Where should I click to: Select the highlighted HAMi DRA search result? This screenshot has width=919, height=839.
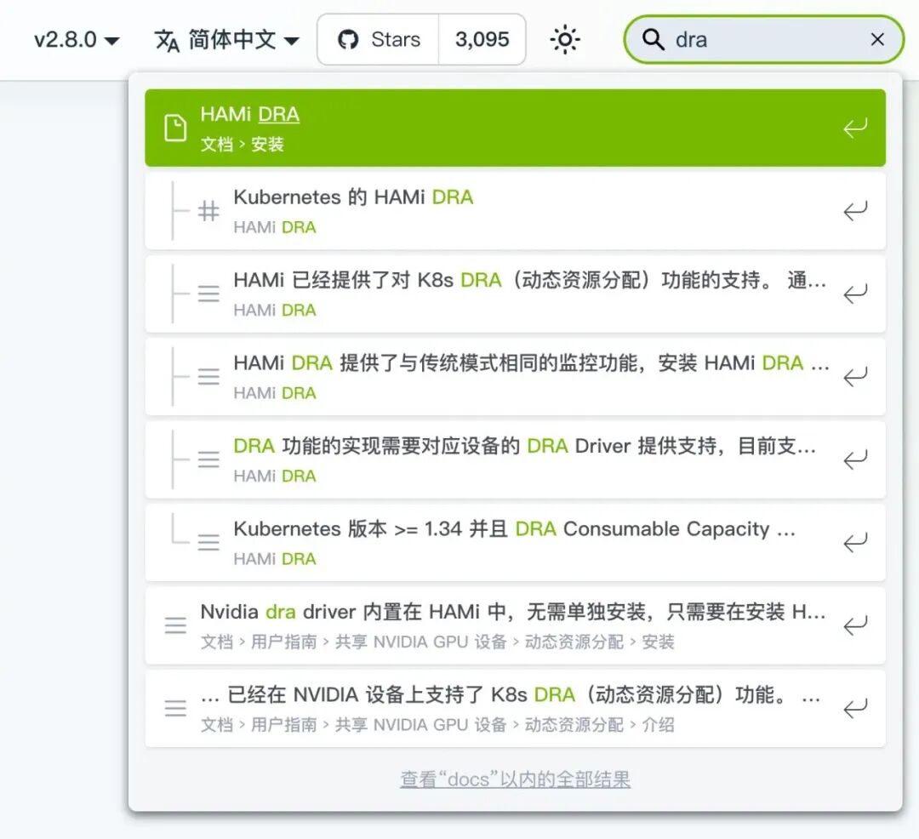[x=511, y=126]
